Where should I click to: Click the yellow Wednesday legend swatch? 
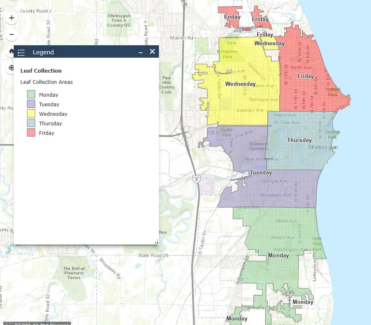[31, 114]
